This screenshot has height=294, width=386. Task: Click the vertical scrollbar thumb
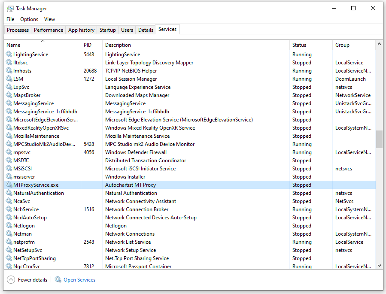click(379, 139)
